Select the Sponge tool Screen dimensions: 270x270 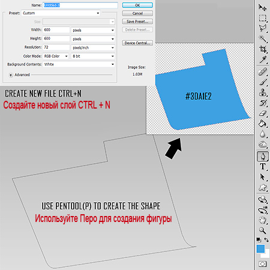(x=263, y=145)
